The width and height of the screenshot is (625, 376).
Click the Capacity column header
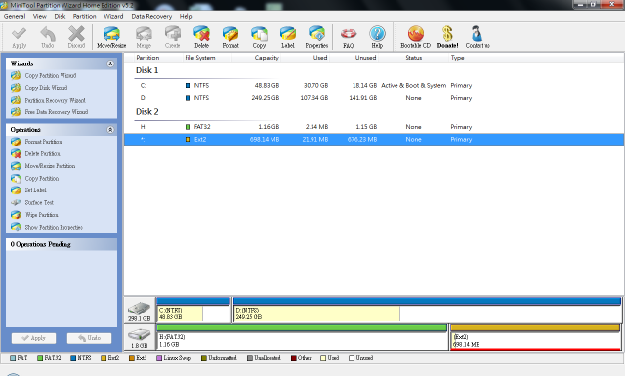pyautogui.click(x=267, y=58)
